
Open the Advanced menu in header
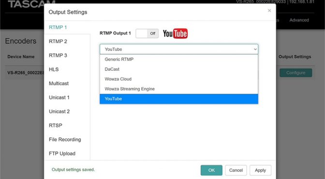tap(299, 20)
